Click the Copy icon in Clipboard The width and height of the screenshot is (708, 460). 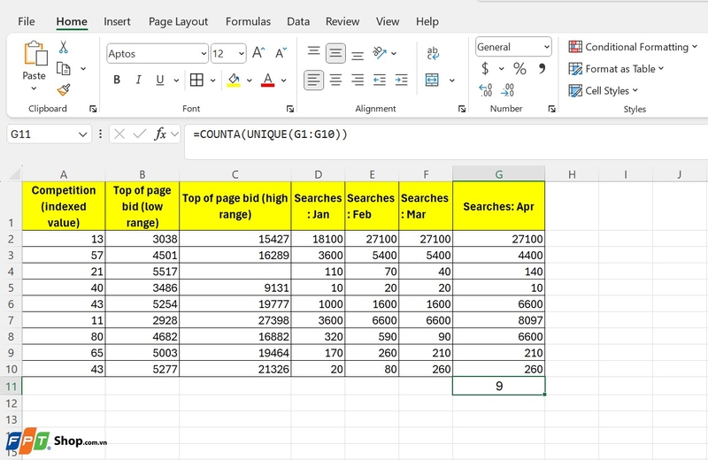point(63,69)
